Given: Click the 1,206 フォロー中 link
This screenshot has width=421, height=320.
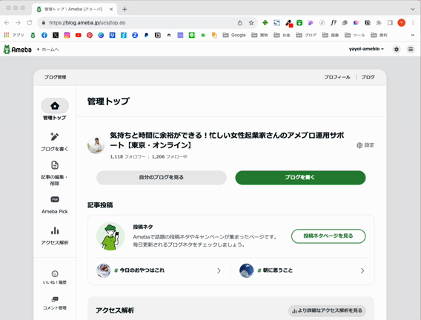Looking at the screenshot, I should (170, 156).
